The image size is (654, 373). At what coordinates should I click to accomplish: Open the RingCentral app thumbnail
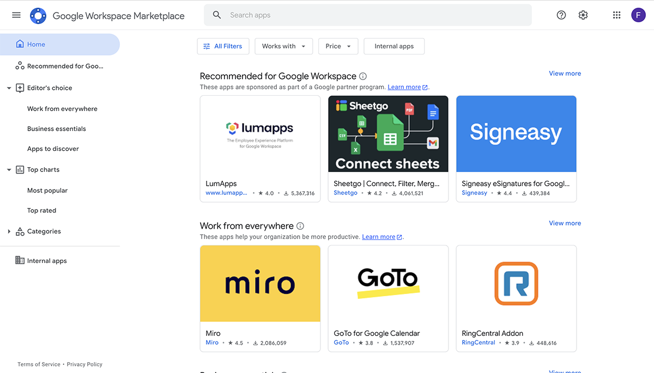coord(516,284)
